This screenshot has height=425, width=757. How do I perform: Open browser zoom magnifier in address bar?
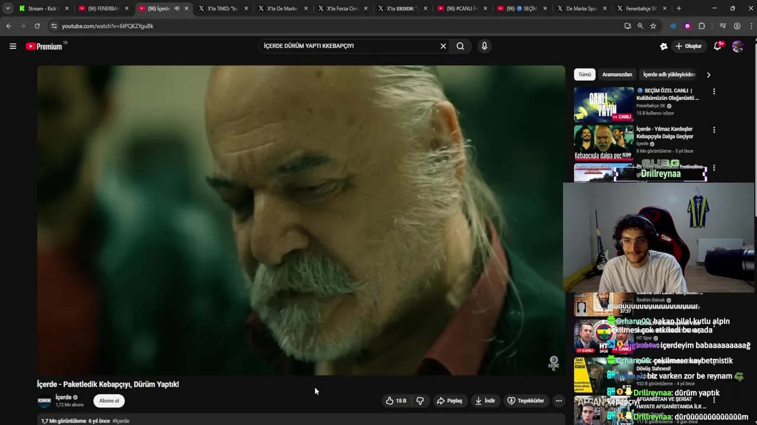tap(640, 26)
